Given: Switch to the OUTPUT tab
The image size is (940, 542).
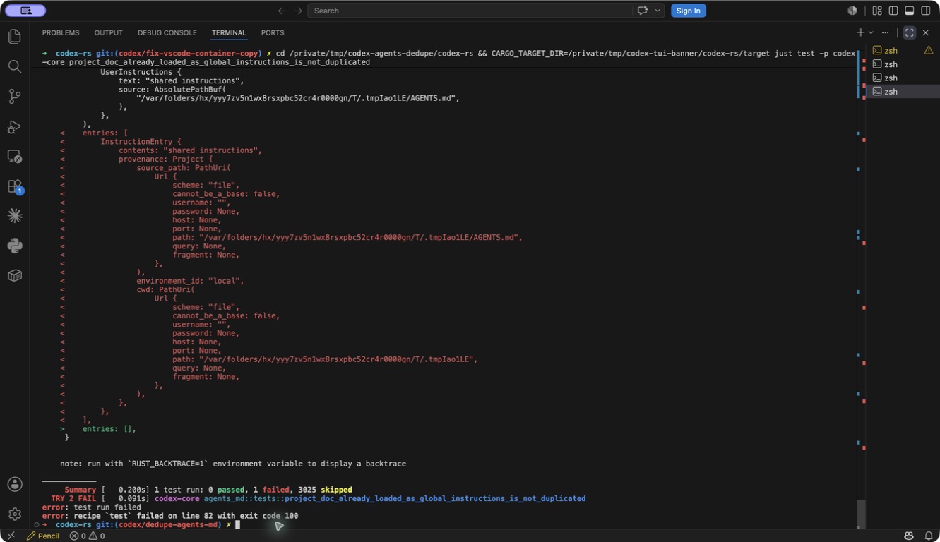Looking at the screenshot, I should 108,32.
